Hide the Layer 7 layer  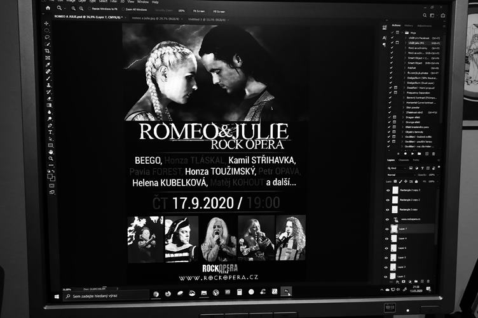387,229
